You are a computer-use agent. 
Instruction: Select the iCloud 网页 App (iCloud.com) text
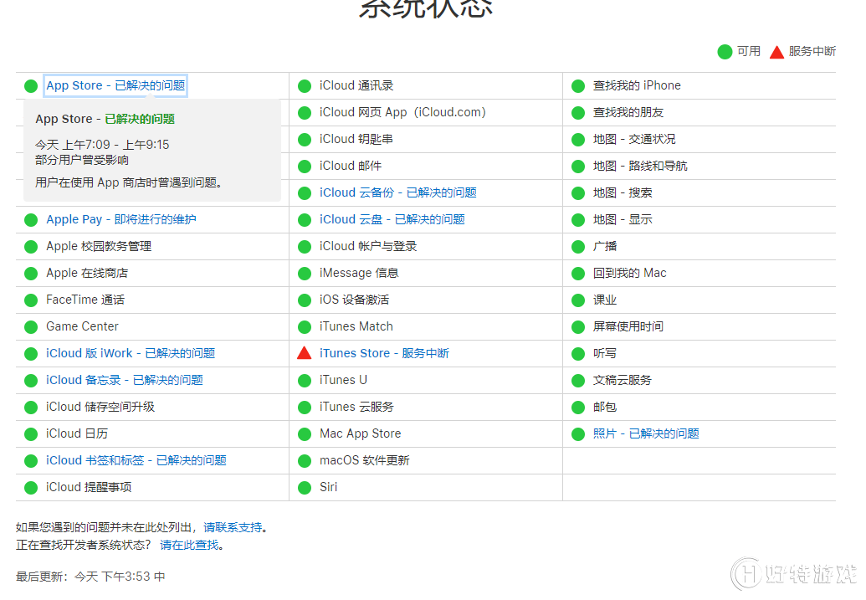(402, 112)
